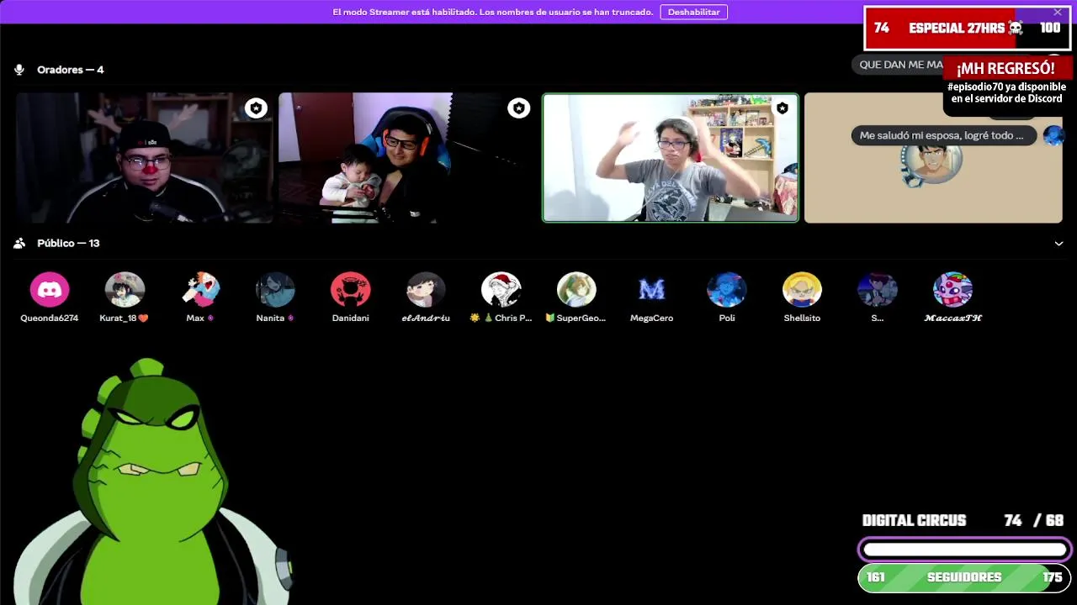Screen dimensions: 1077x605
Task: Click the star badge on the speaker holding a baby
Action: [518, 108]
